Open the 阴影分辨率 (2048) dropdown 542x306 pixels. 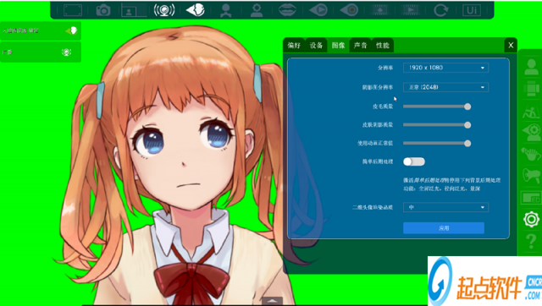(445, 87)
